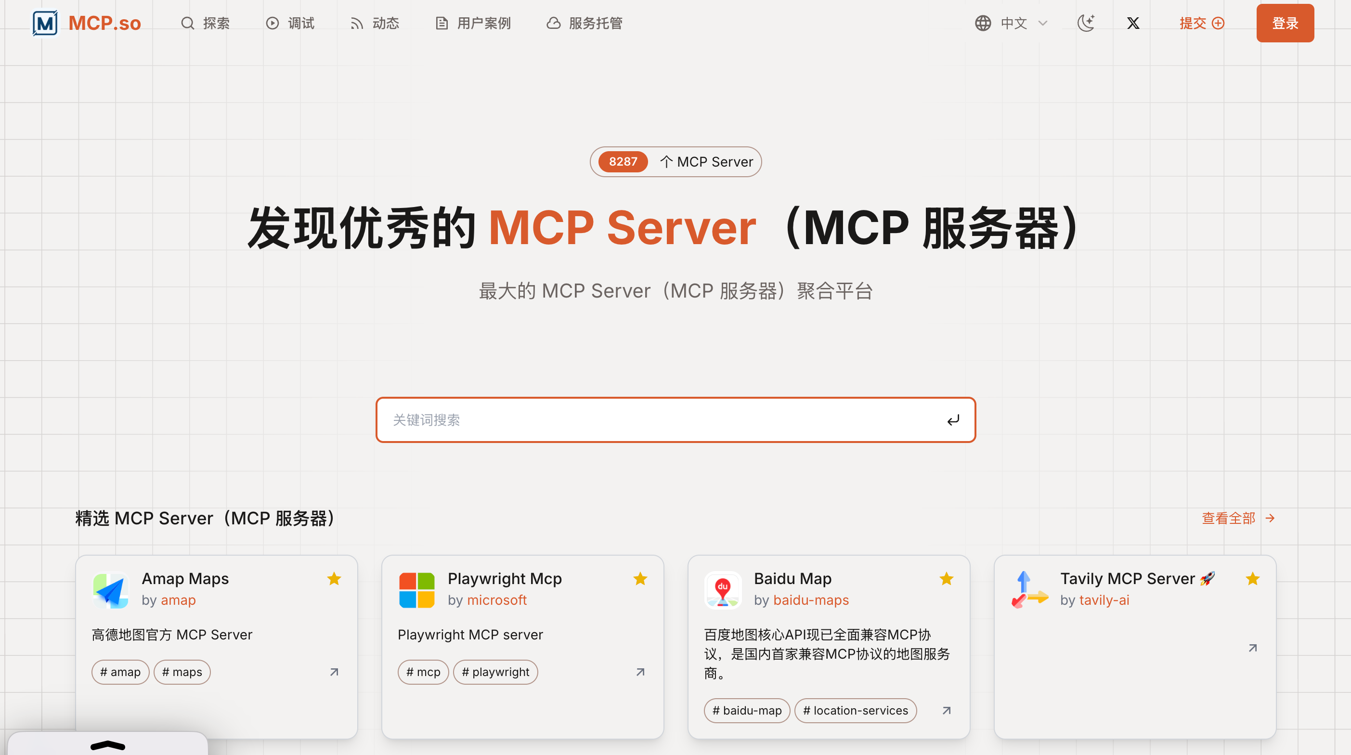The width and height of the screenshot is (1351, 755).
Task: Click the 登录 login button
Action: pos(1285,23)
